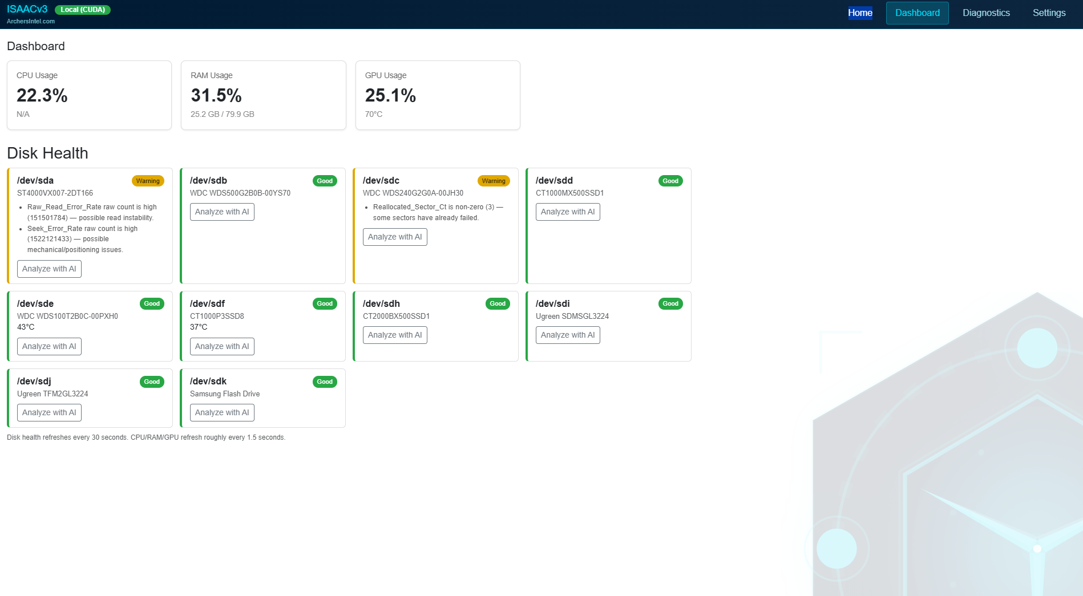1083x596 pixels.
Task: Analyze /dev/sdk Samsung Flash Drive with AI
Action: [x=222, y=413]
